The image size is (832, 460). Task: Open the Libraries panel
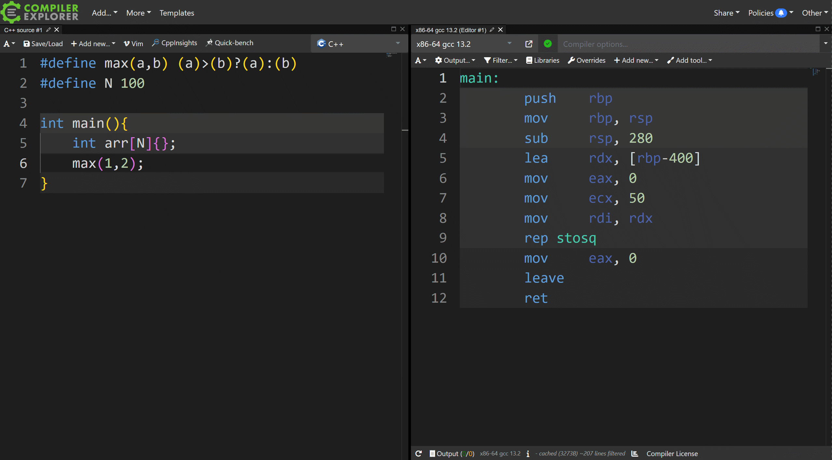point(542,60)
